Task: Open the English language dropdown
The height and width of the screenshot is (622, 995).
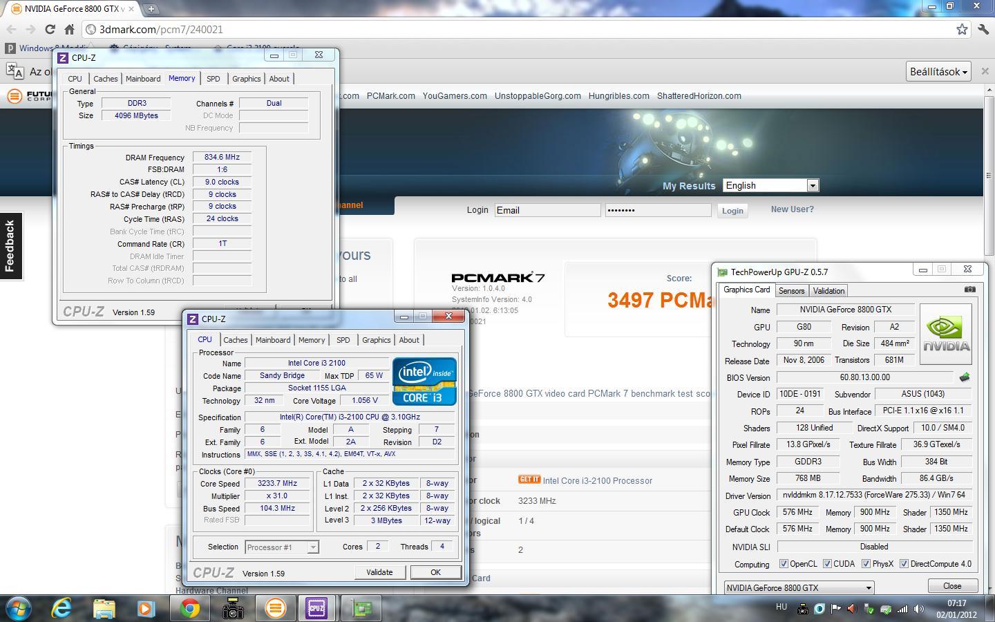Action: click(770, 185)
